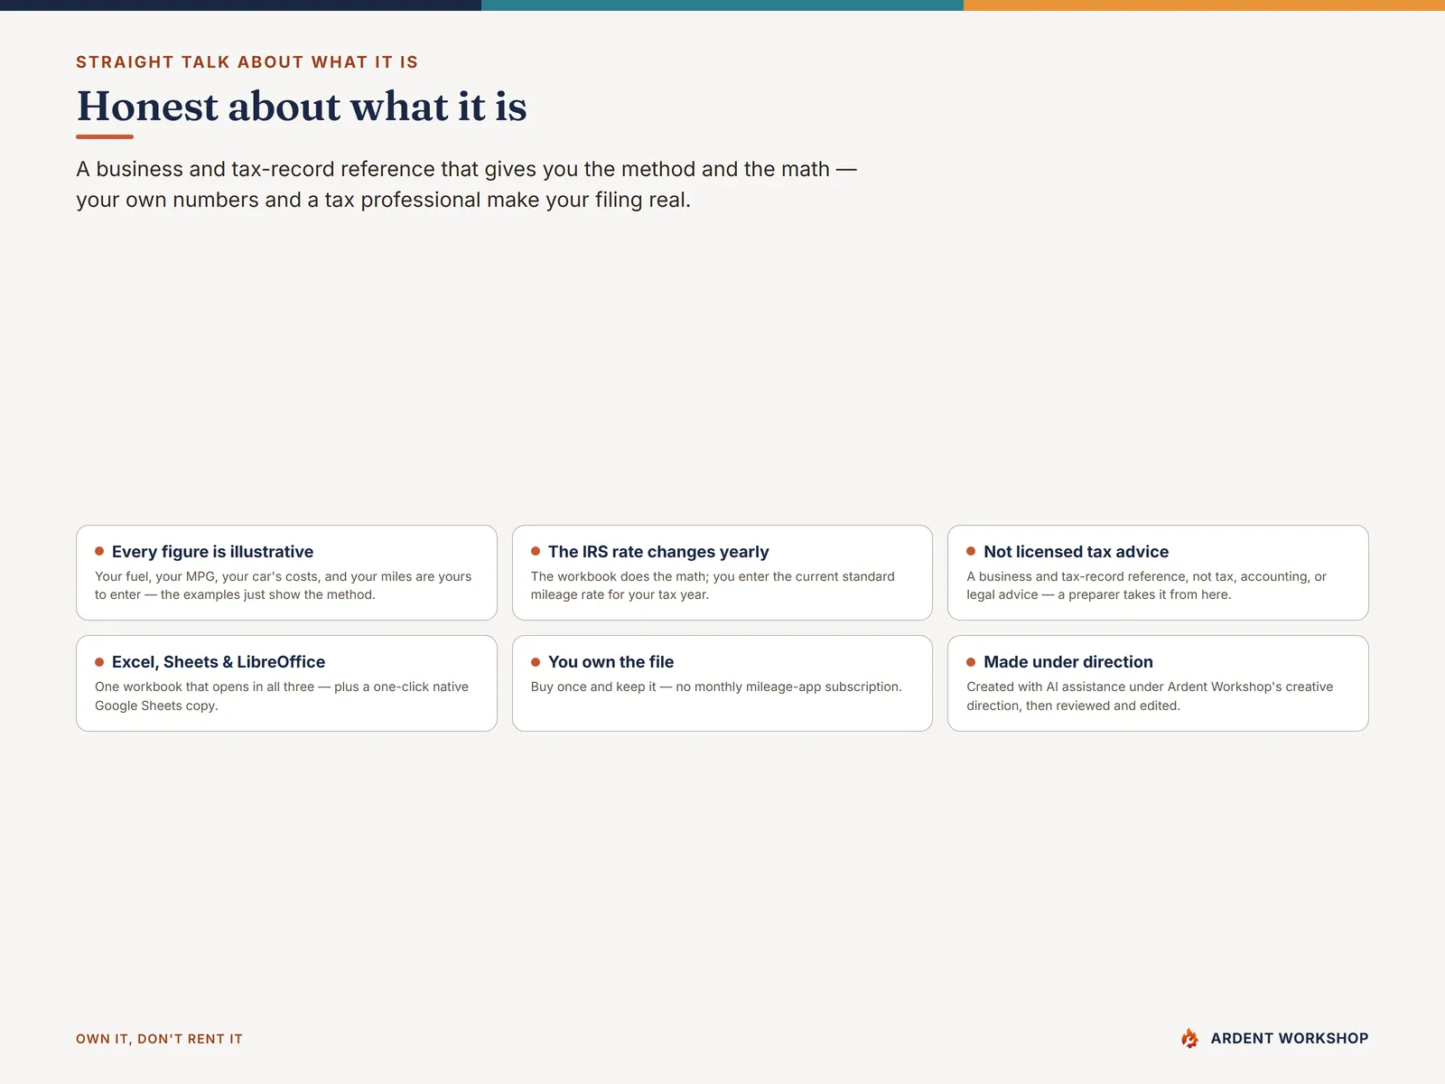This screenshot has width=1445, height=1084.
Task: Select the 'You own the file' card title
Action: [x=611, y=662]
